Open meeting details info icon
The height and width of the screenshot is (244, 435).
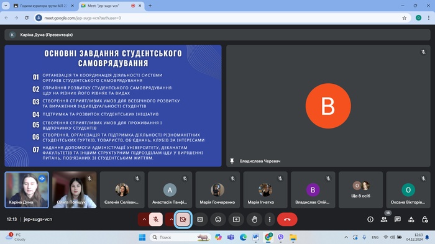click(370, 219)
